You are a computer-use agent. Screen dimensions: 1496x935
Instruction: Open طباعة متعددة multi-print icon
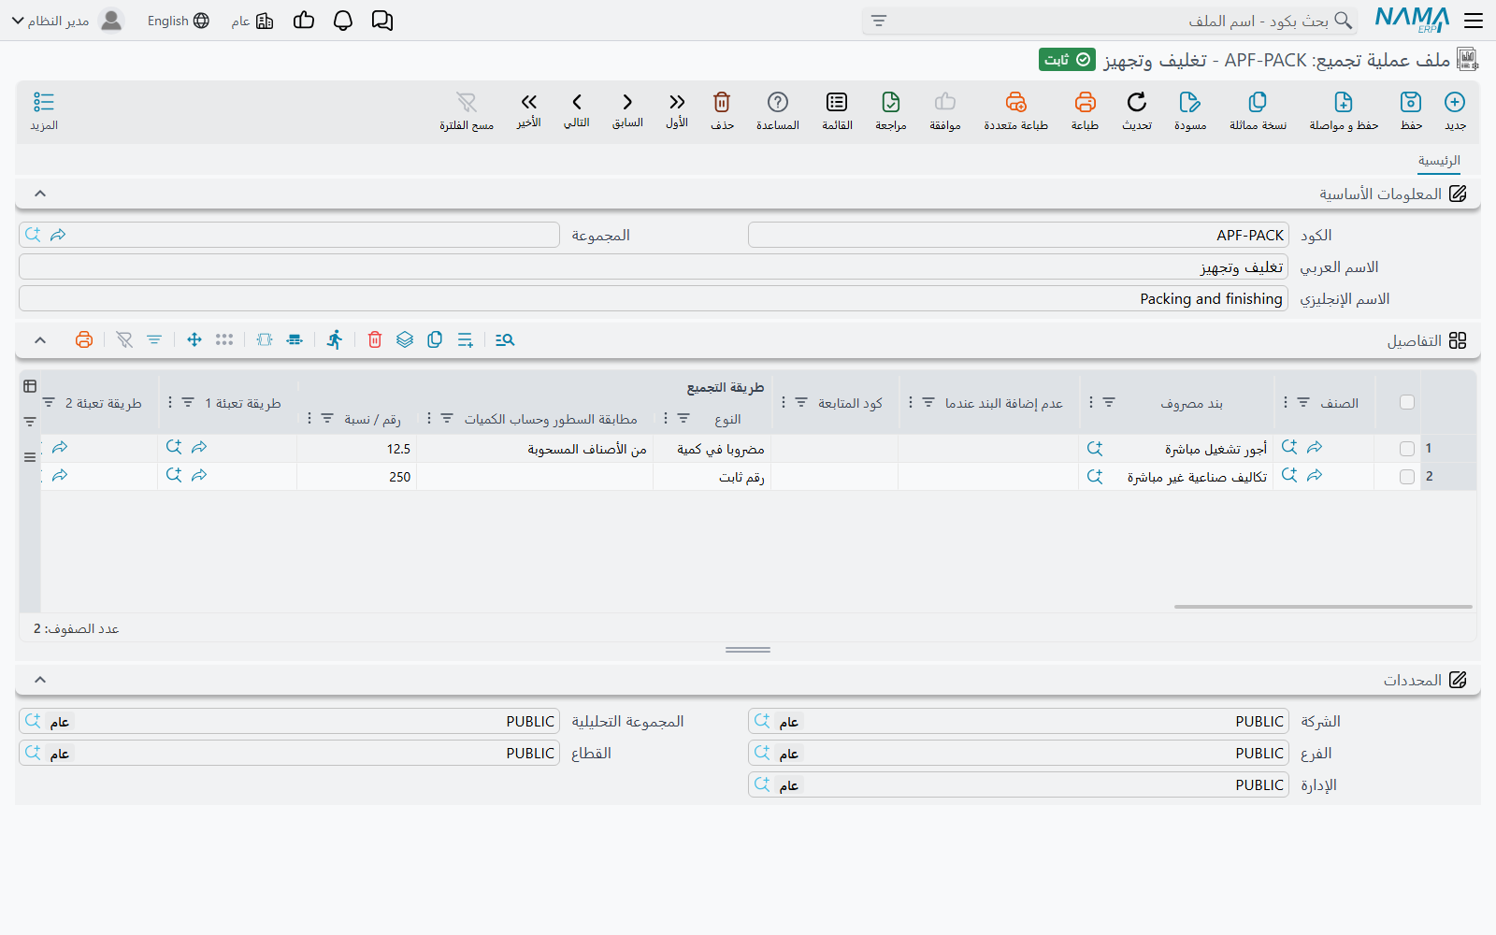[x=1016, y=102]
